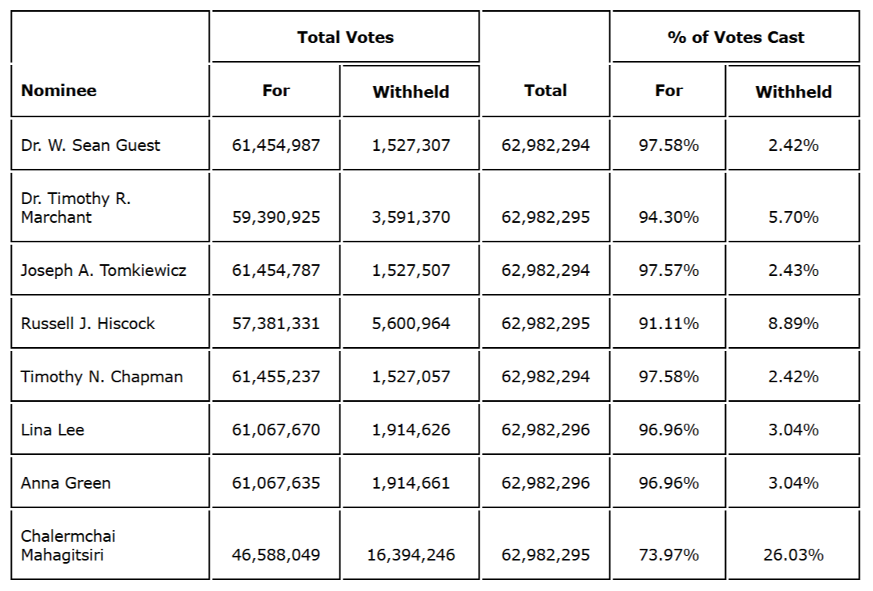Click the 8.89% Withheld percentage value
873x591 pixels.
[793, 324]
